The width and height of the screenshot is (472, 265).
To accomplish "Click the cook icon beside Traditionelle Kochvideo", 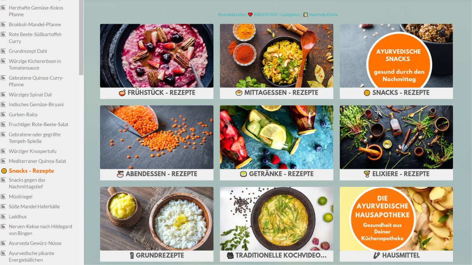I will [x=230, y=255].
